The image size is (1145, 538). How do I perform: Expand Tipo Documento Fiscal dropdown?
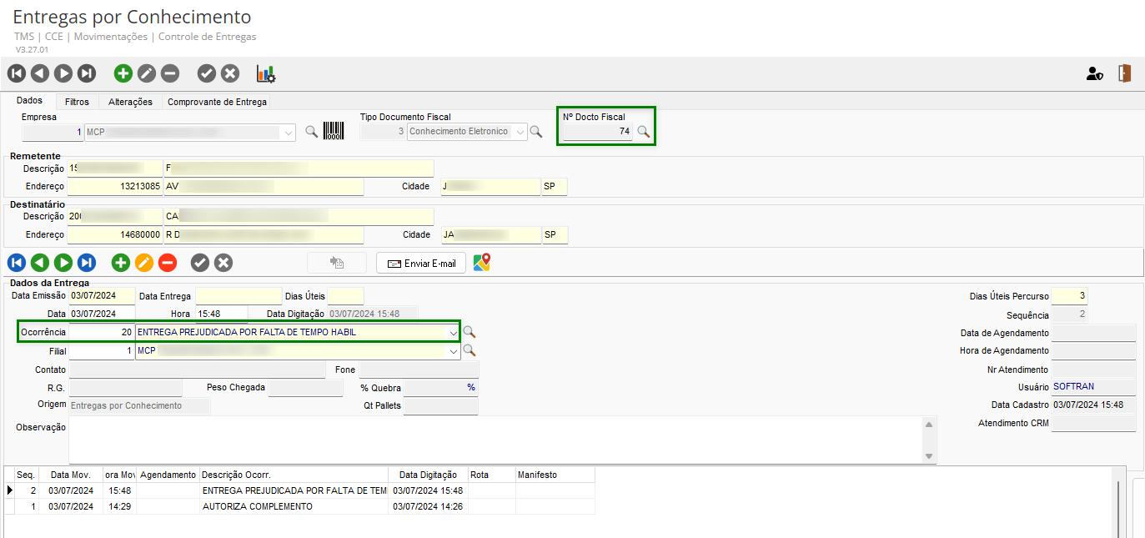coord(520,132)
